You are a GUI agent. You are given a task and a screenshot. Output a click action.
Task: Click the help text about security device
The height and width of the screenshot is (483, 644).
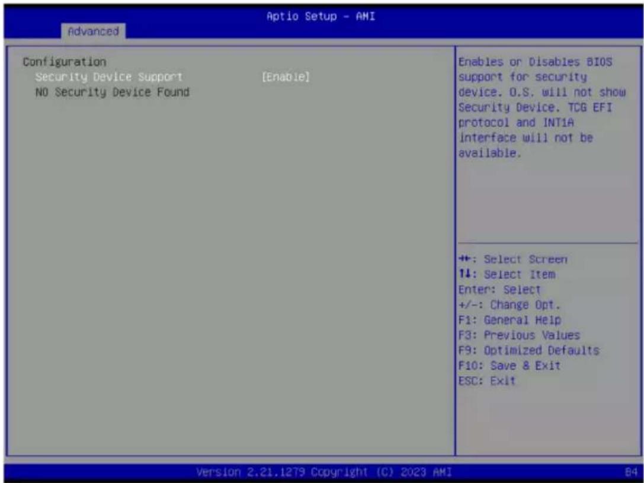coord(542,107)
